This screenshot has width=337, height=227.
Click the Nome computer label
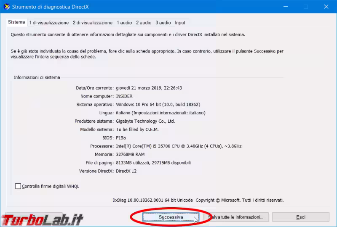pos(97,96)
